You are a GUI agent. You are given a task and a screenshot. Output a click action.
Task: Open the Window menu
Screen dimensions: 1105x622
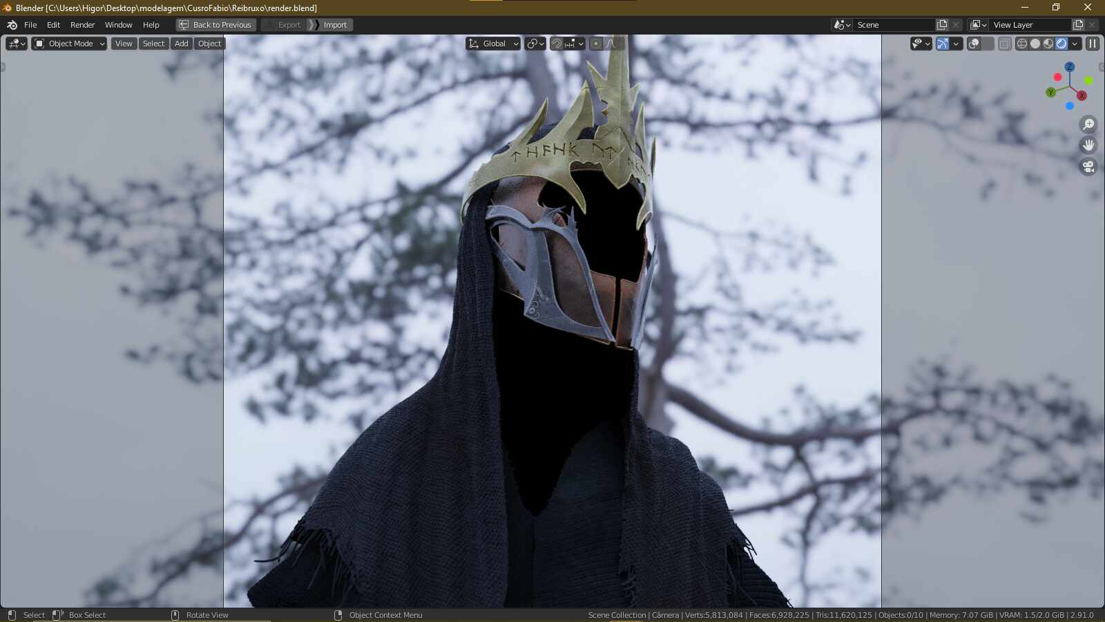tap(119, 25)
